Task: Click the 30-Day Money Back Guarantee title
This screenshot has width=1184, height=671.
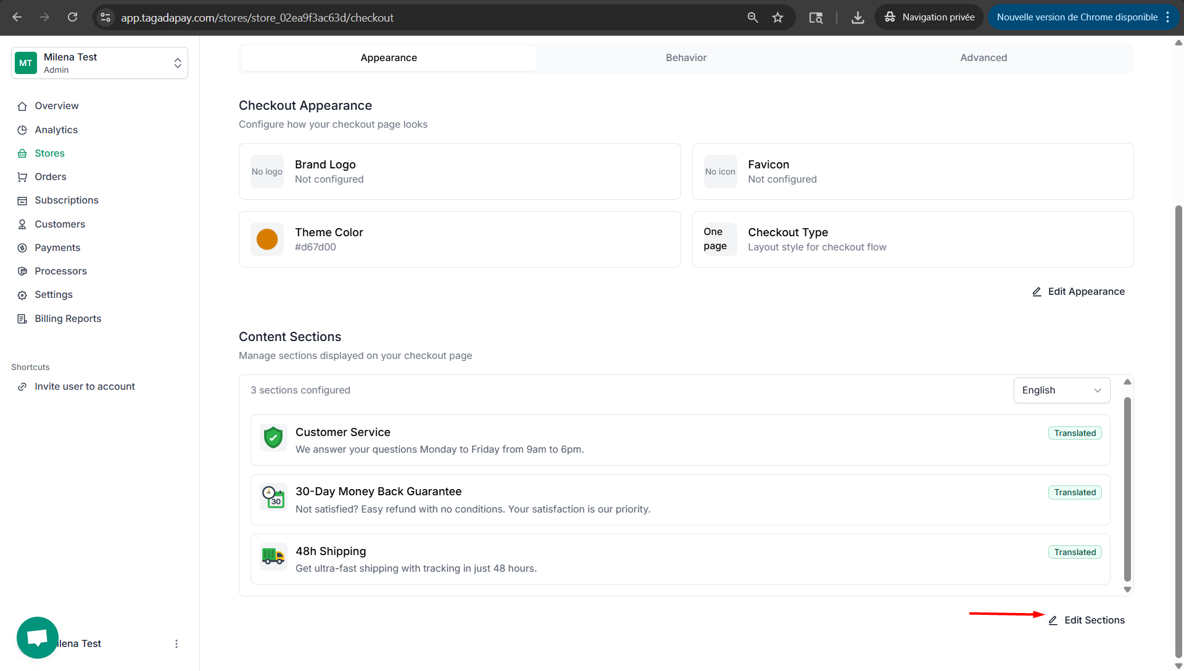Action: (378, 492)
